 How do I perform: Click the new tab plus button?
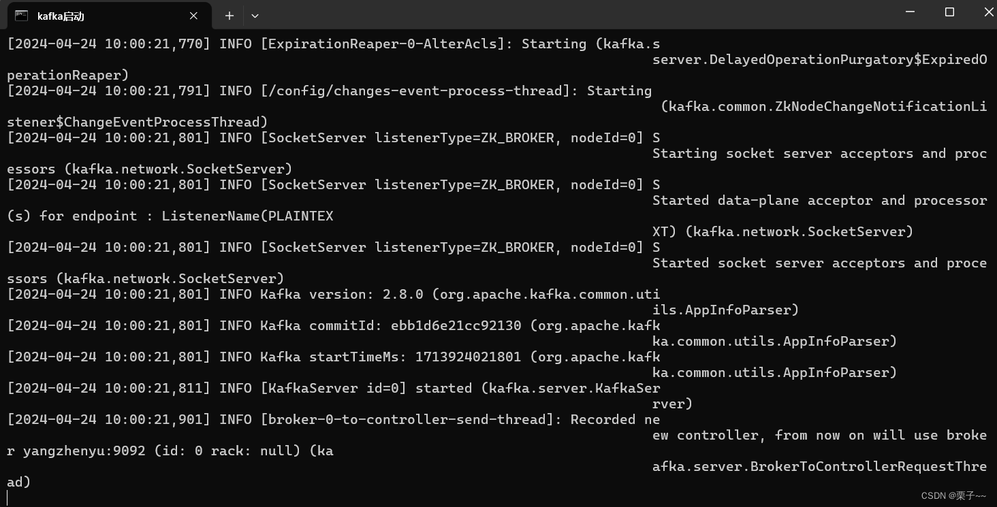229,15
